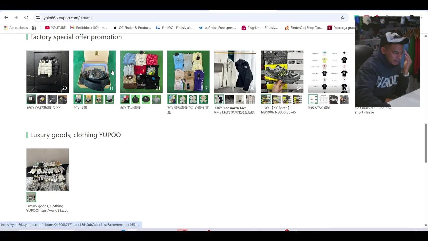The height and width of the screenshot is (241, 428).
Task: Click the '160Y DST羽绒服 S-XXL' album title
Action: point(44,108)
